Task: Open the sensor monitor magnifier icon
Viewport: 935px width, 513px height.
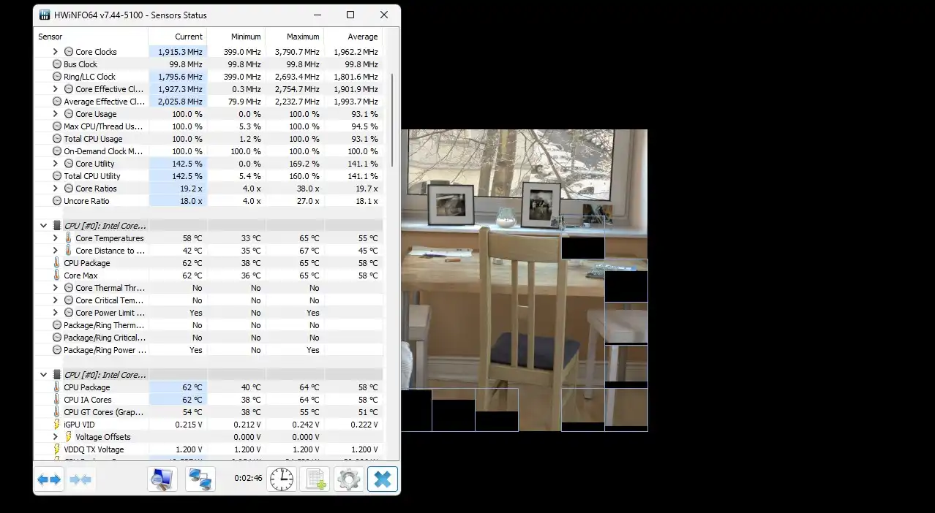Action: pyautogui.click(x=162, y=479)
